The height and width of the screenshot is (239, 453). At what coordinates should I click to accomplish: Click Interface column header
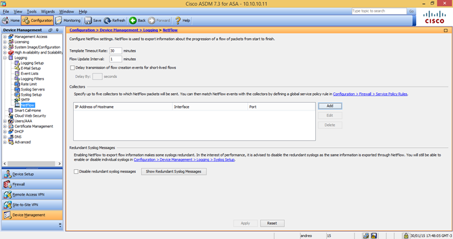point(210,107)
